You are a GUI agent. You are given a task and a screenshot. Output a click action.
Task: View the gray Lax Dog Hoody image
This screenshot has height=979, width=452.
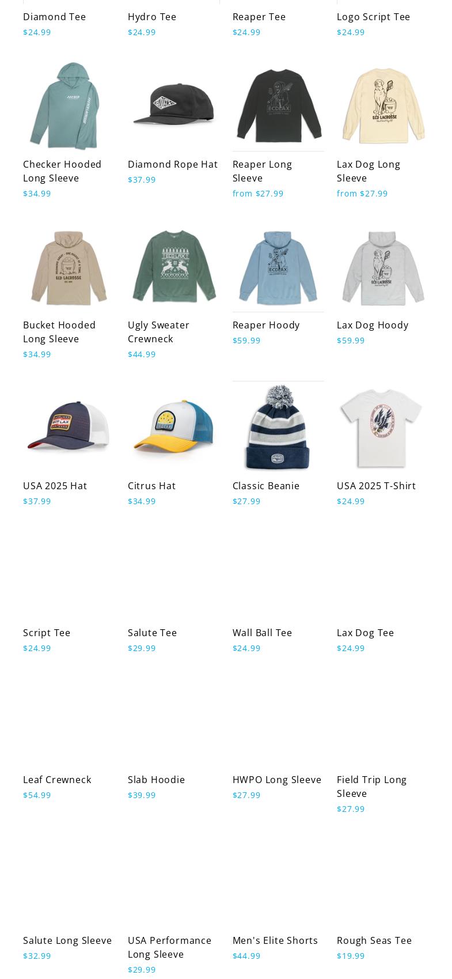coord(383,266)
